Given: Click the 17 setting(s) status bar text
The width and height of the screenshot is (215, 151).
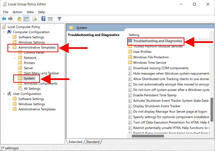Looking at the screenshot, I should click(x=10, y=148).
